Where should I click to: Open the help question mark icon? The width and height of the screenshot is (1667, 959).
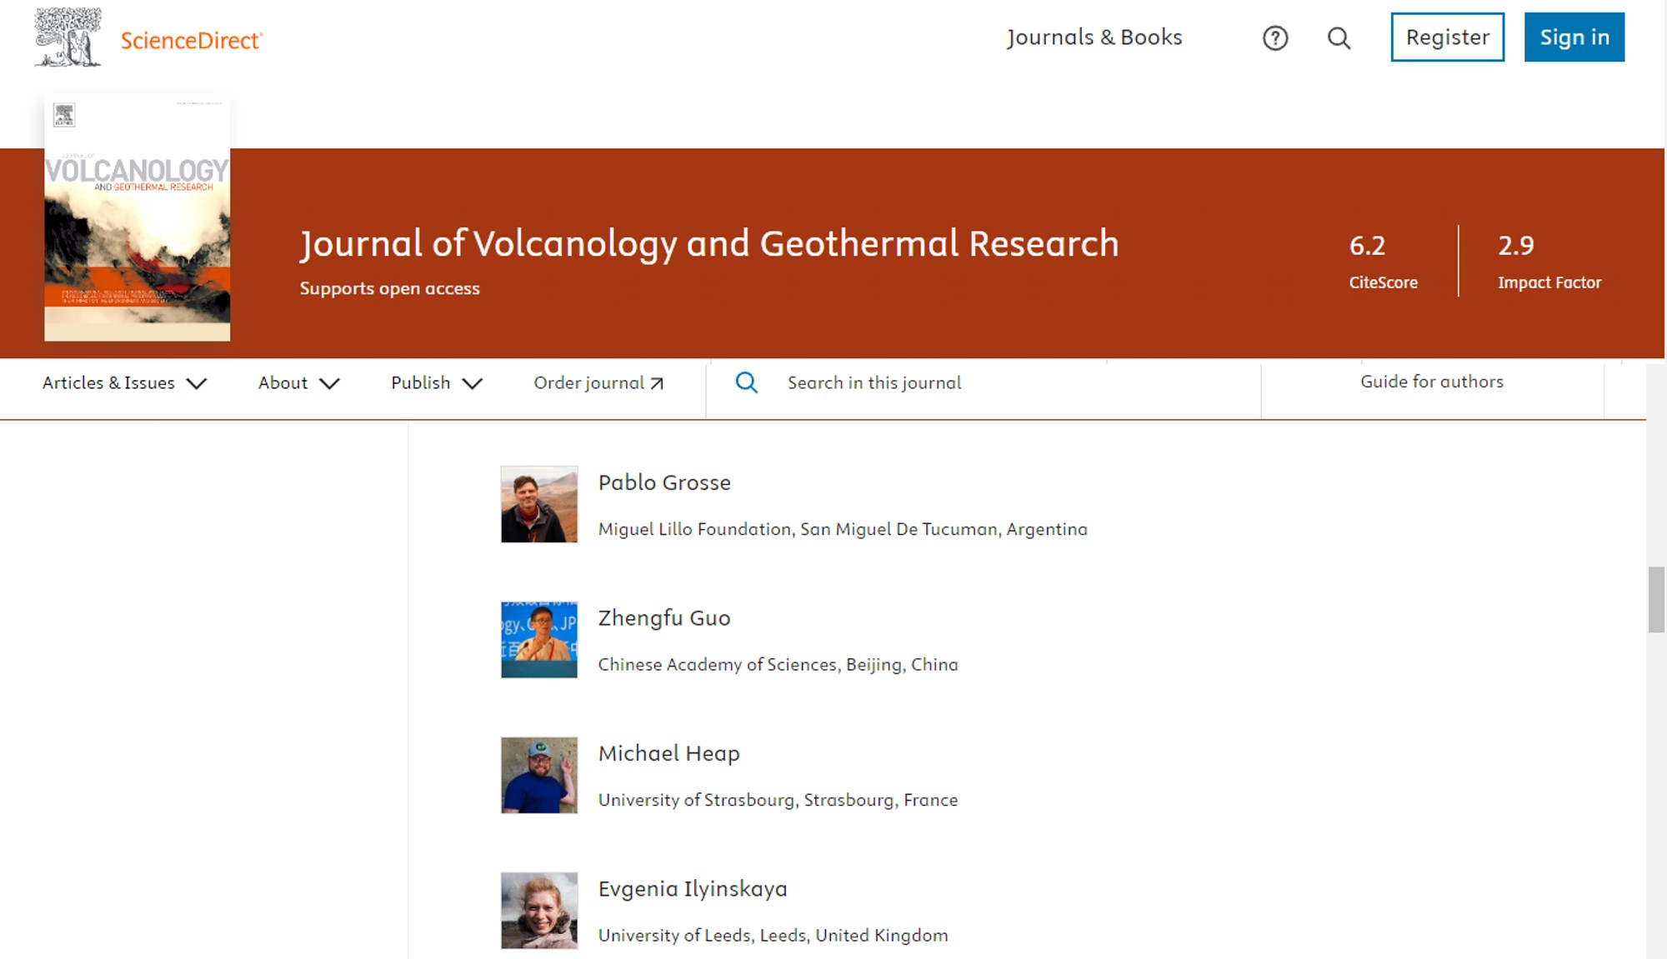click(1274, 38)
